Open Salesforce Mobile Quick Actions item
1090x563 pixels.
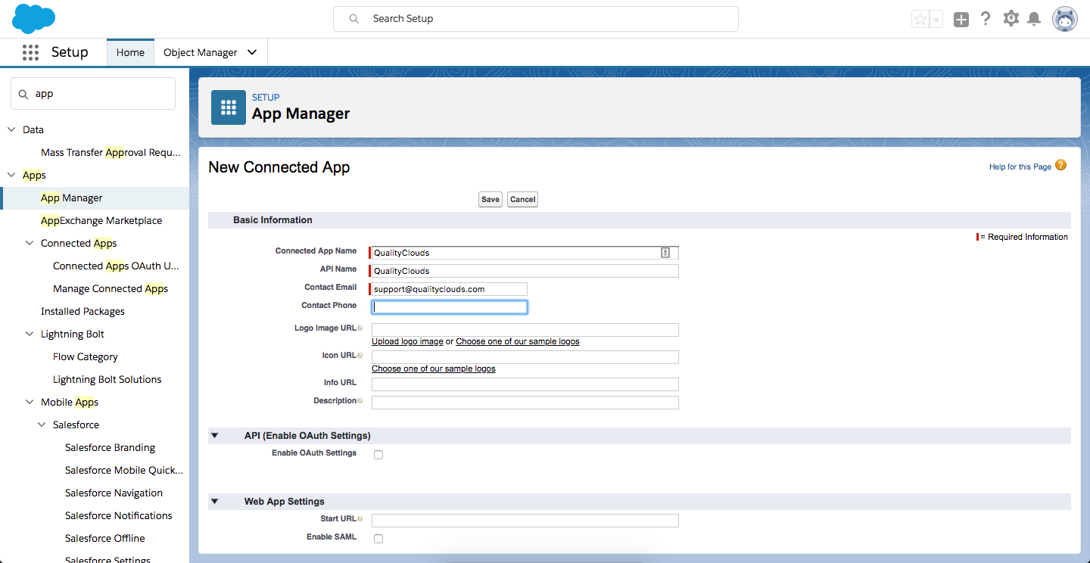coord(124,470)
